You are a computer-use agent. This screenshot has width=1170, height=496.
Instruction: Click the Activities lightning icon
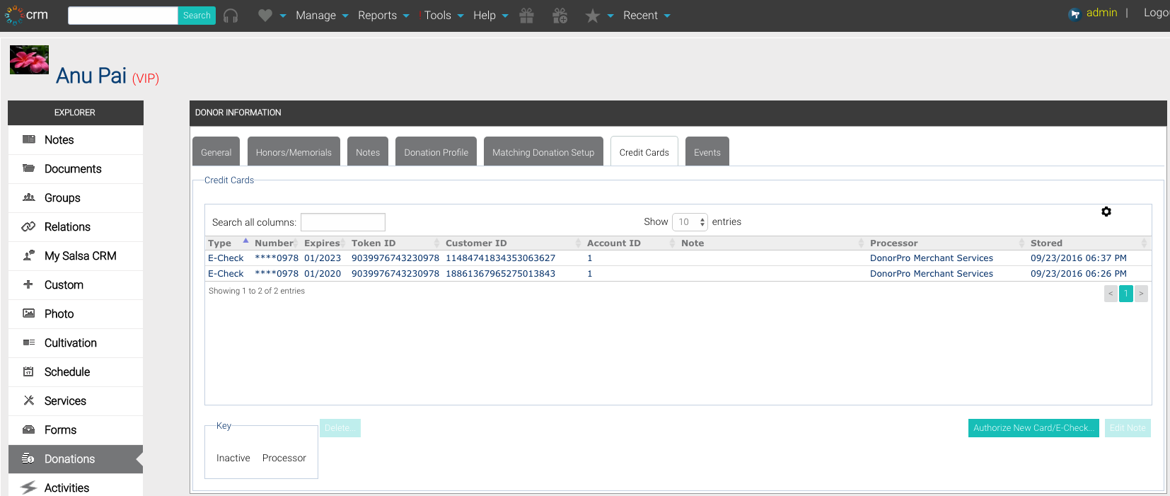[28, 488]
